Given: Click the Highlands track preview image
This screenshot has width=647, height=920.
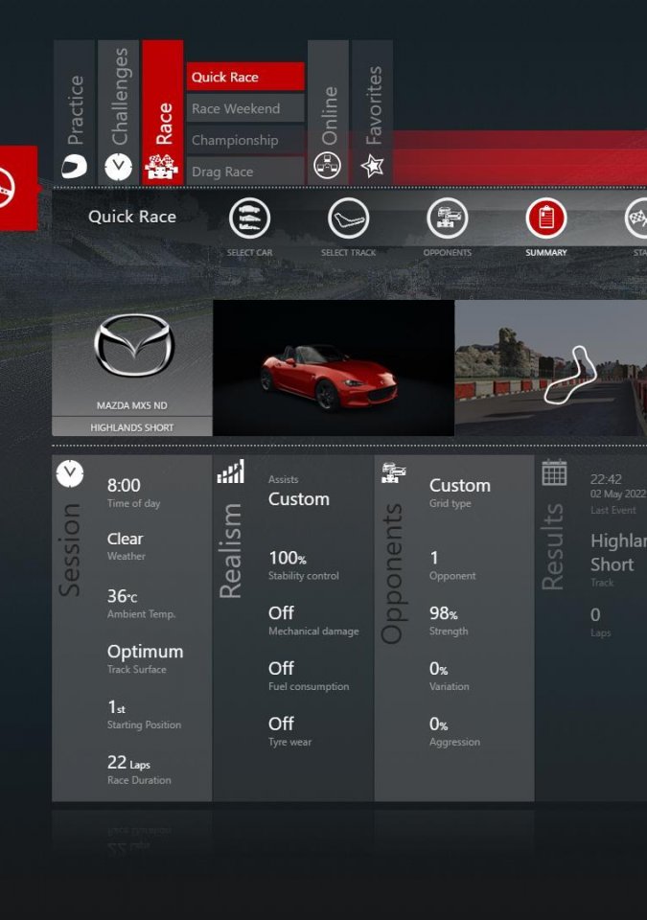Looking at the screenshot, I should (x=551, y=368).
